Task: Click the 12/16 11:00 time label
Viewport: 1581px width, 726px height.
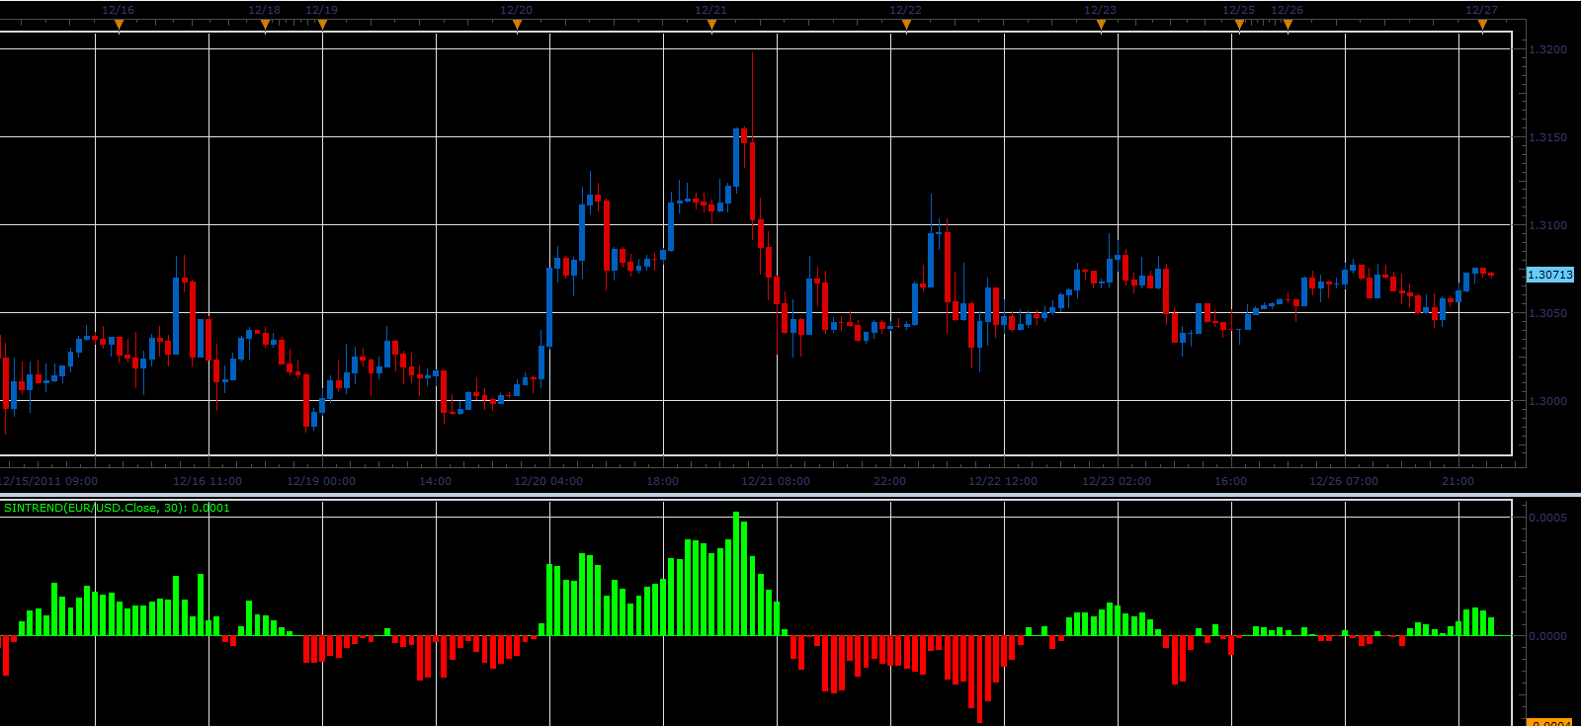Action: (x=208, y=482)
